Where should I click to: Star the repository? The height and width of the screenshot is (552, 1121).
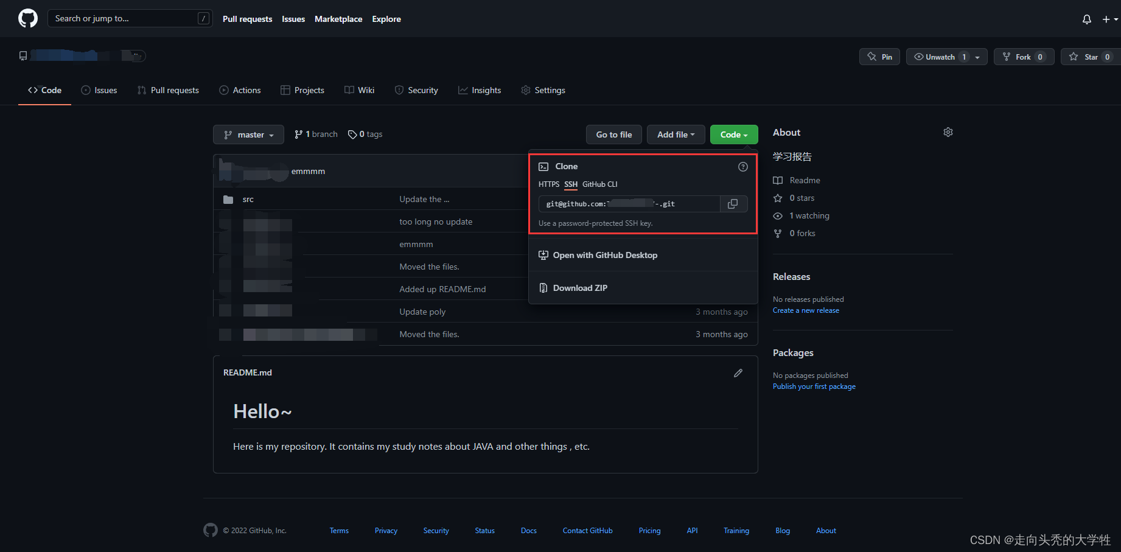[x=1091, y=57]
